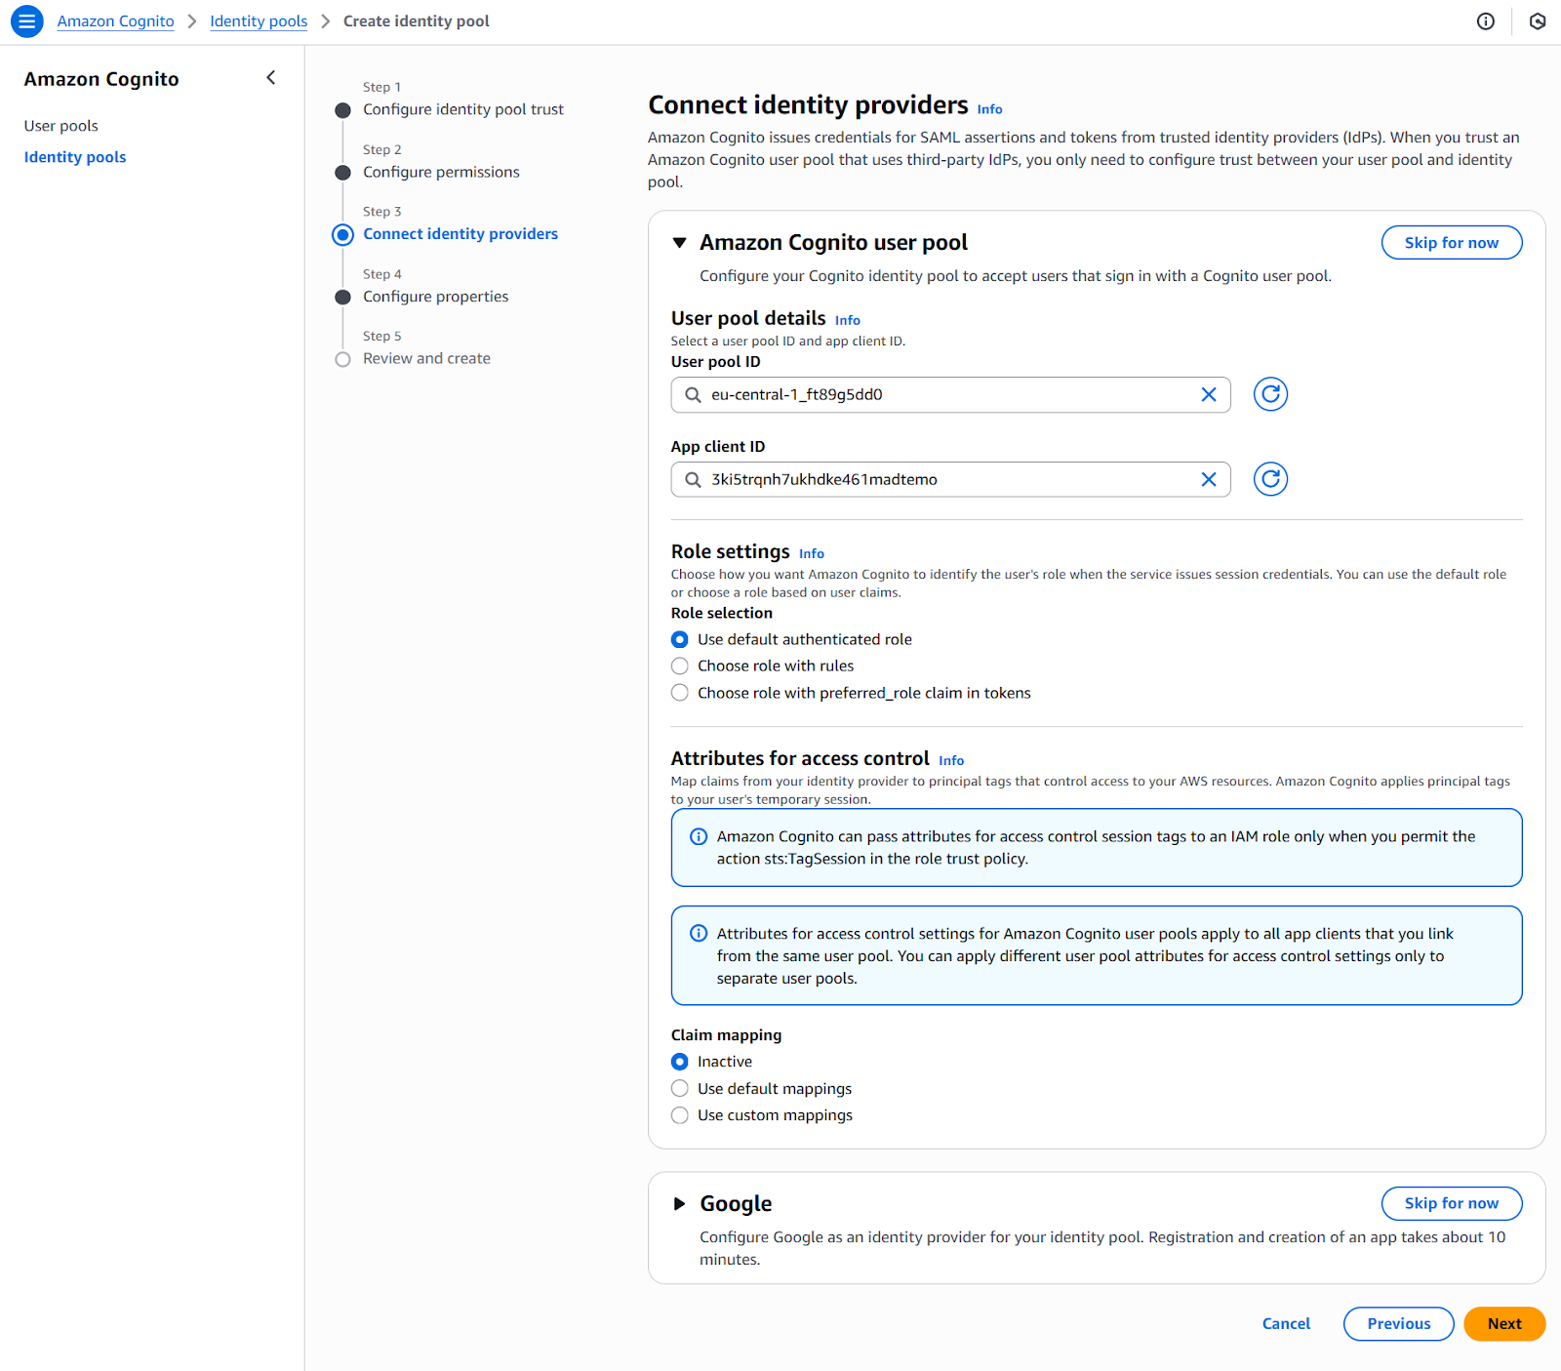Click the info circle in the sts:TagSession alert
The height and width of the screenshot is (1371, 1561).
pyautogui.click(x=699, y=836)
